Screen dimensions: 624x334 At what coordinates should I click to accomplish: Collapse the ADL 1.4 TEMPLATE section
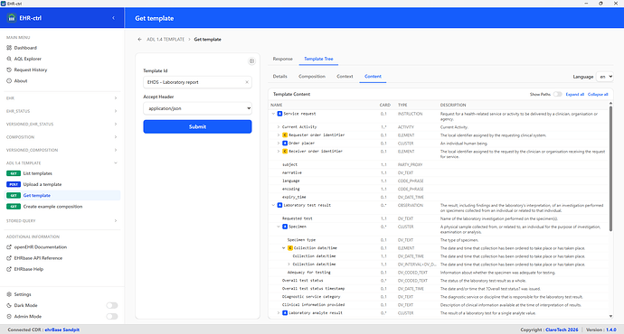pyautogui.click(x=61, y=163)
